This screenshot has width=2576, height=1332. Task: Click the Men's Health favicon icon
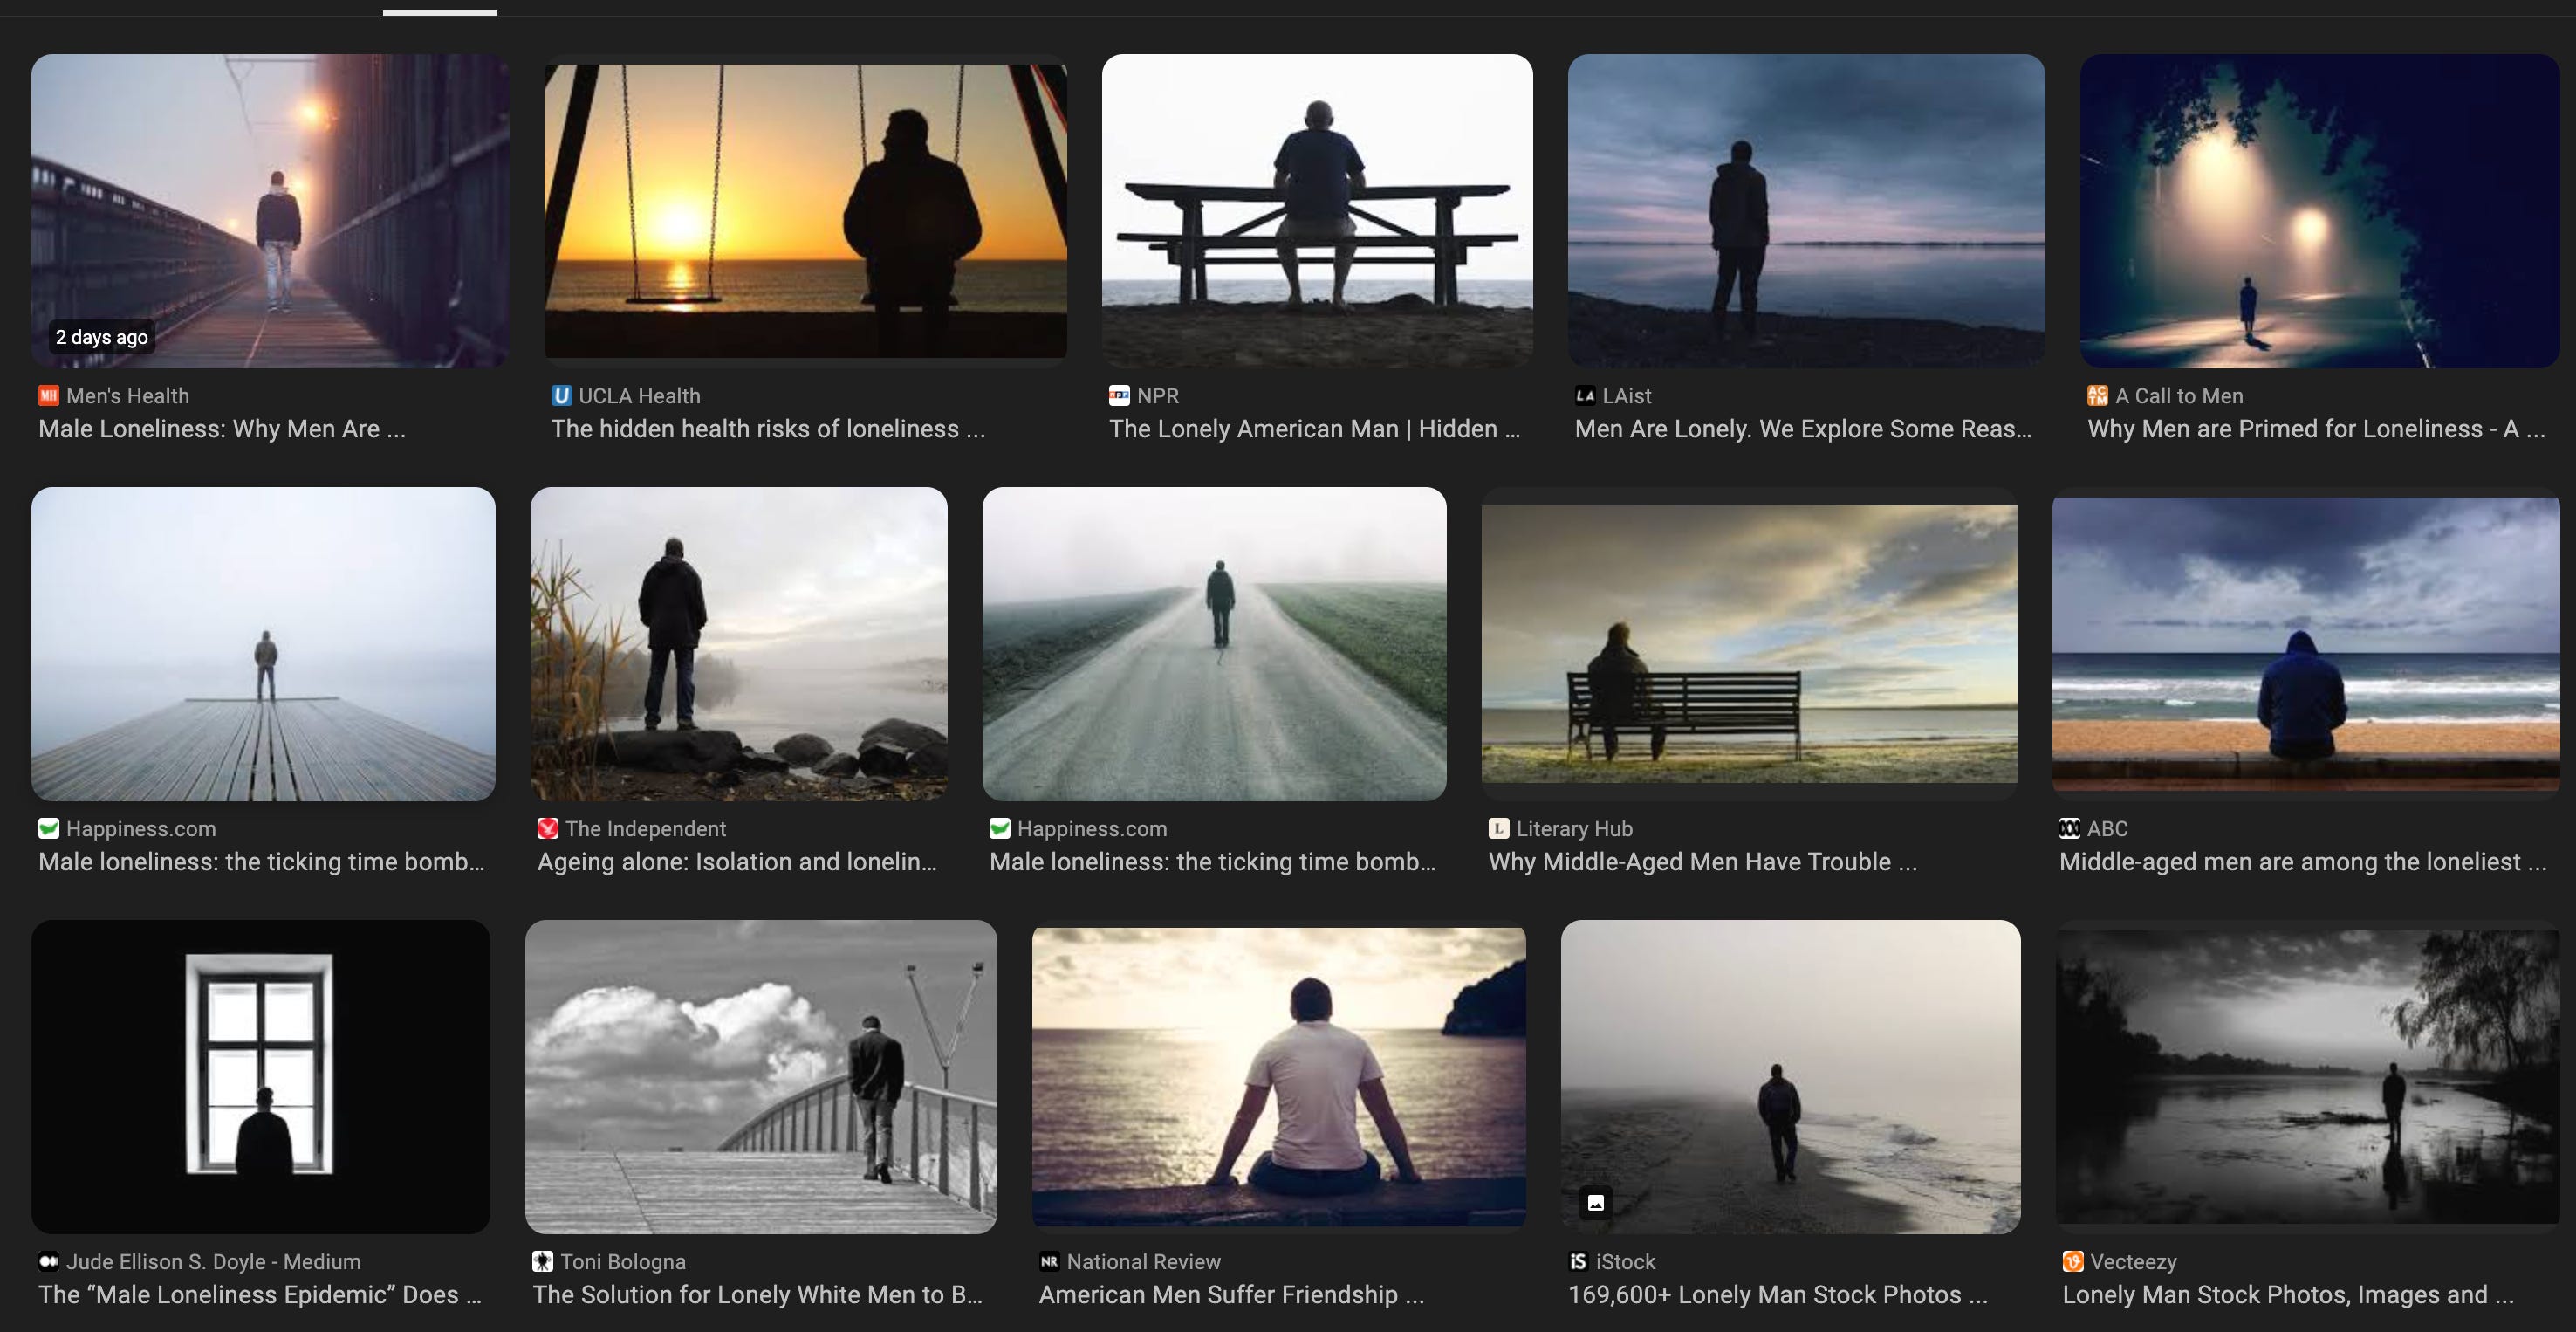point(48,396)
